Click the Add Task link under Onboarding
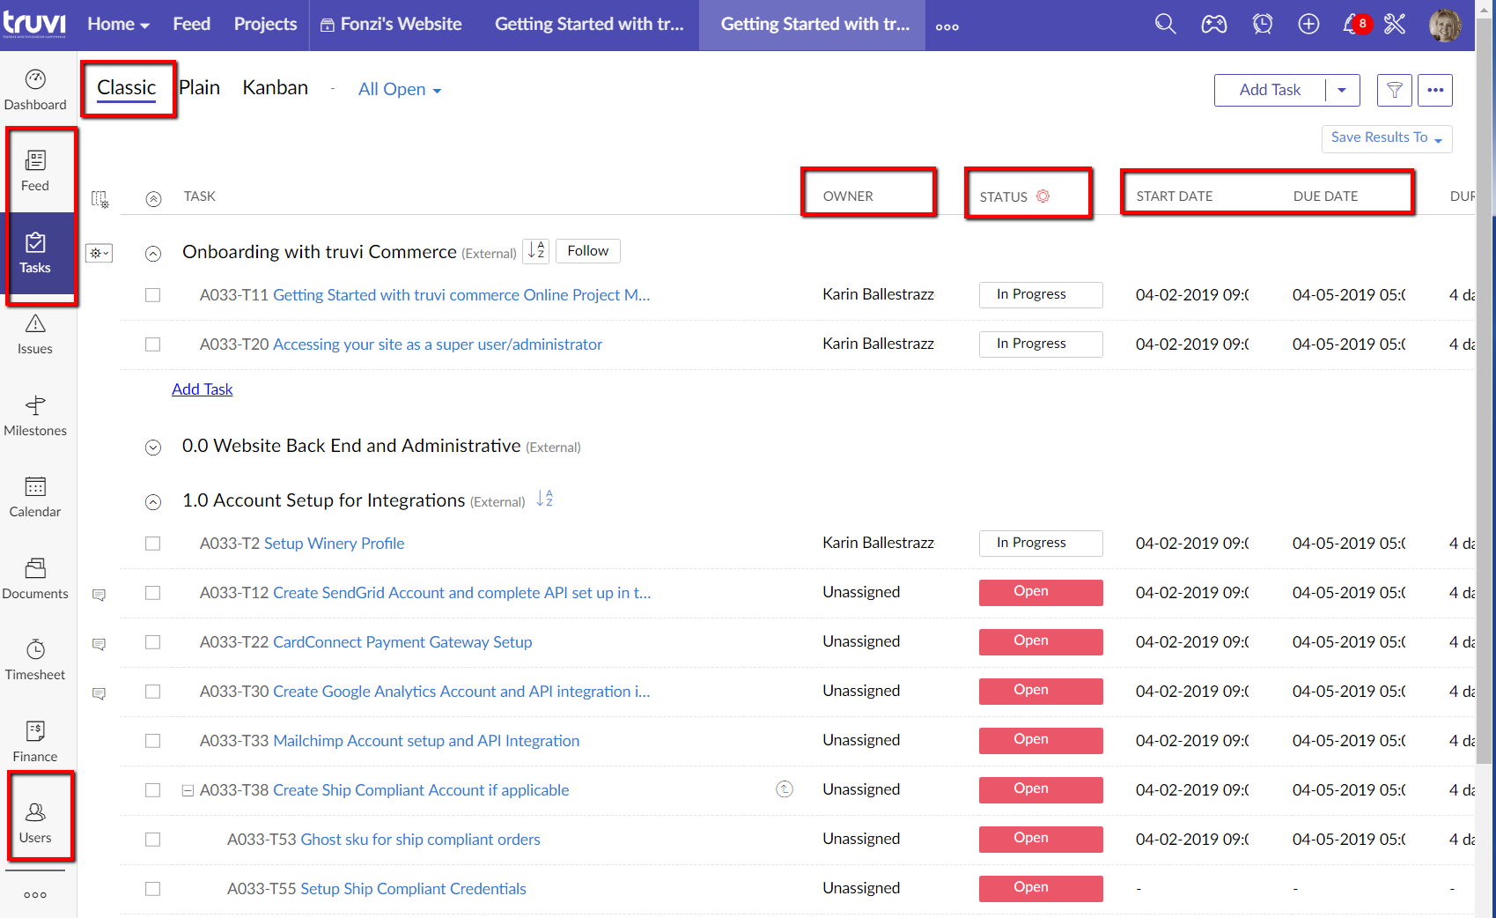The image size is (1496, 918). (x=203, y=389)
